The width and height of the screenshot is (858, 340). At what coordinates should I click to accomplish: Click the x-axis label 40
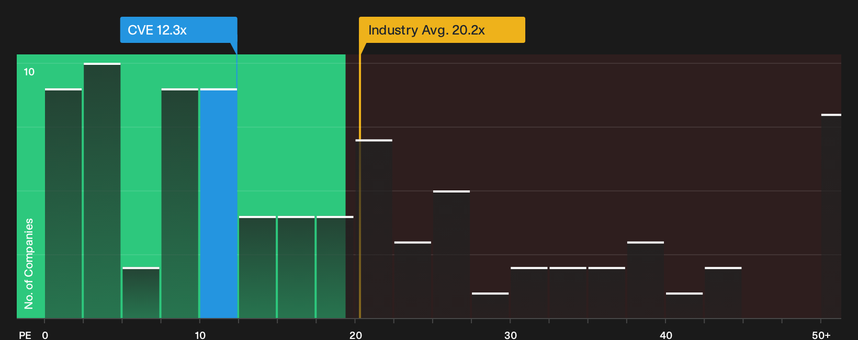point(665,335)
